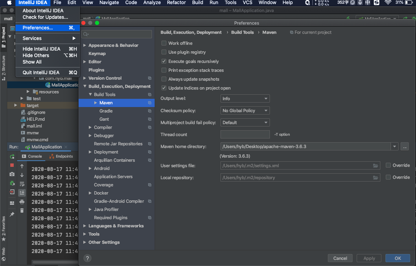Viewport: 416px width, 266px height.
Task: Expand the Compiler settings node
Action: tap(90, 127)
